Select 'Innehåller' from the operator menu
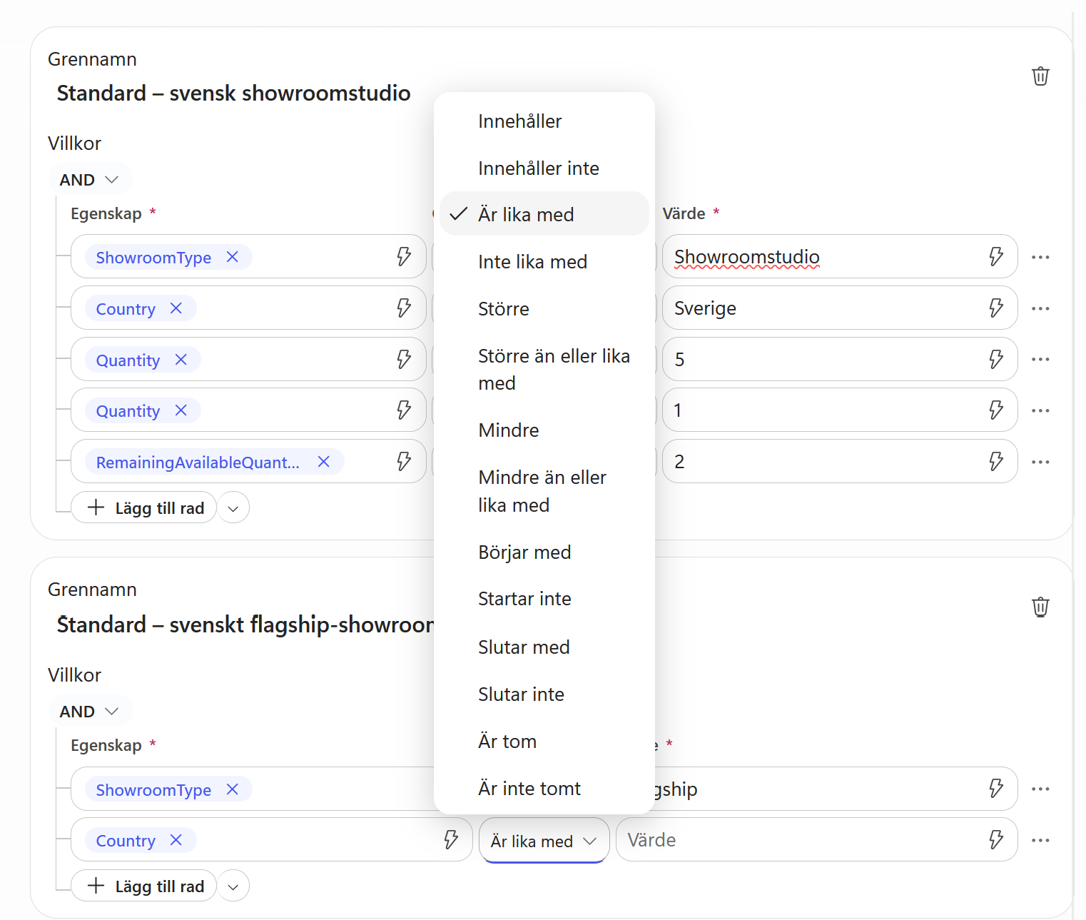Viewport: 1086px width, 920px height. click(x=544, y=121)
